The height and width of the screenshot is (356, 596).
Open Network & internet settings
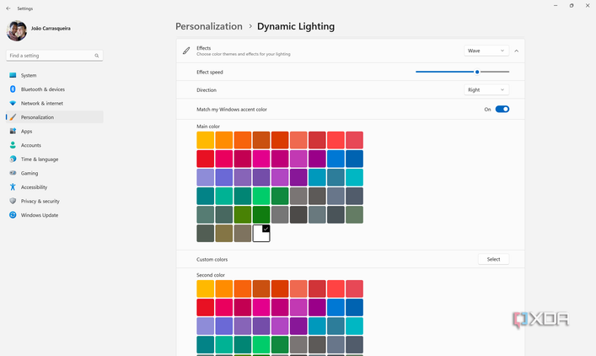55,103
